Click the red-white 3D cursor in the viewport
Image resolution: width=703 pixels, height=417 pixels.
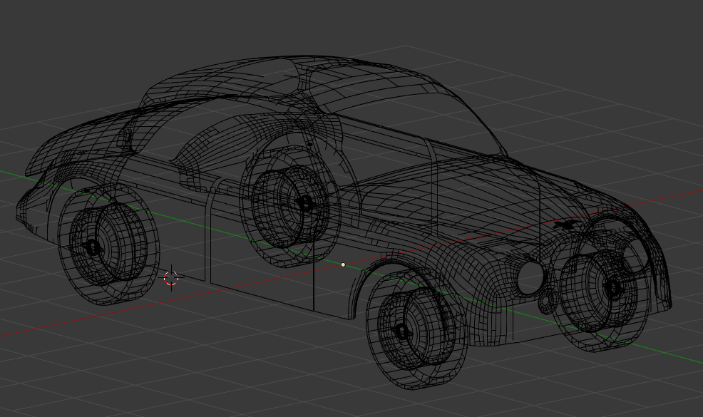pos(171,278)
